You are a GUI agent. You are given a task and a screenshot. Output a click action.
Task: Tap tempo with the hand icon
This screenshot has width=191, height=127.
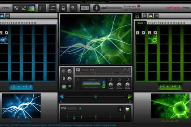coord(120,109)
